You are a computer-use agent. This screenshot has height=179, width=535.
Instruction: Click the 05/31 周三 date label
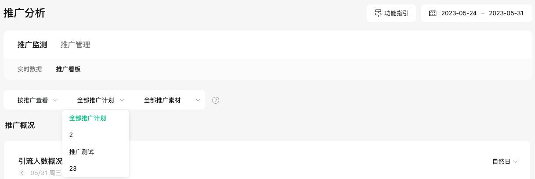tap(46, 173)
